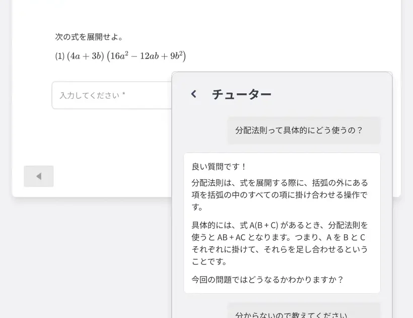Screen dimensions: 413x318
Task: Click the チューター panel header
Action: (242, 94)
